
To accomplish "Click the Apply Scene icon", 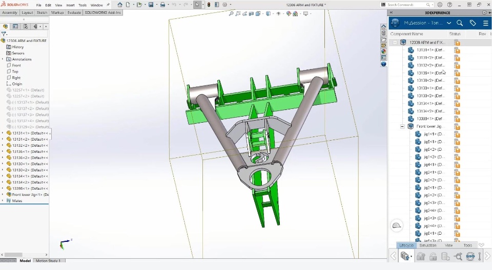I will pos(295,13).
